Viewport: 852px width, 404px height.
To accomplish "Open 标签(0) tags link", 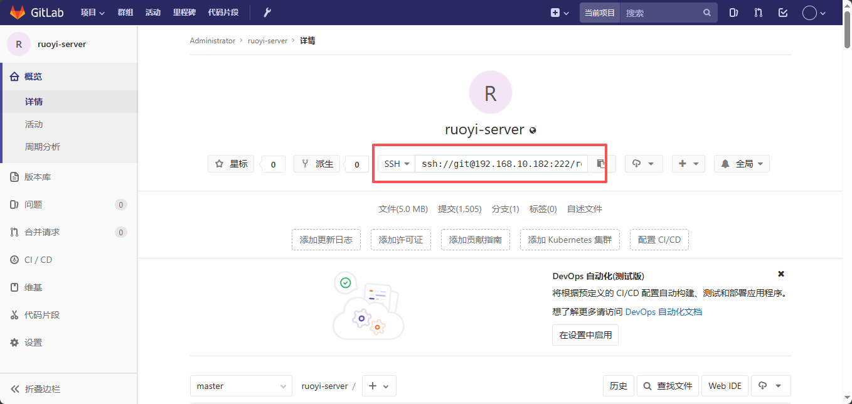I will [x=543, y=209].
